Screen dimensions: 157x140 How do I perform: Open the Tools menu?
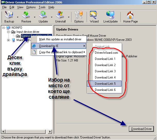[42, 7]
